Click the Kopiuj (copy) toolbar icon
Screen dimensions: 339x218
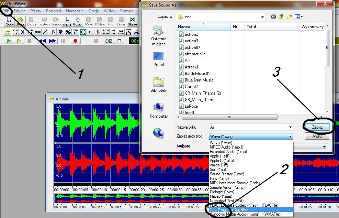[x=77, y=22]
